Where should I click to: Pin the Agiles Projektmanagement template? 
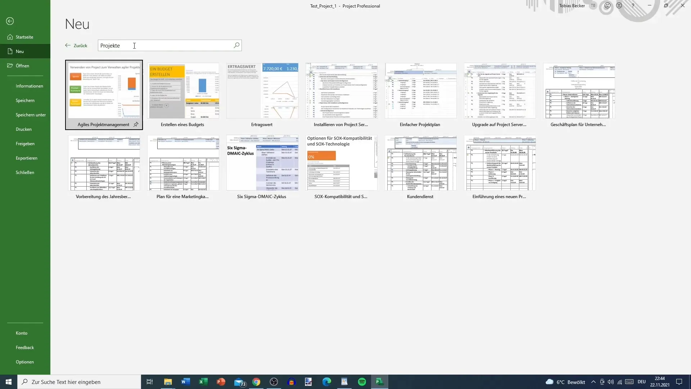[x=136, y=124]
